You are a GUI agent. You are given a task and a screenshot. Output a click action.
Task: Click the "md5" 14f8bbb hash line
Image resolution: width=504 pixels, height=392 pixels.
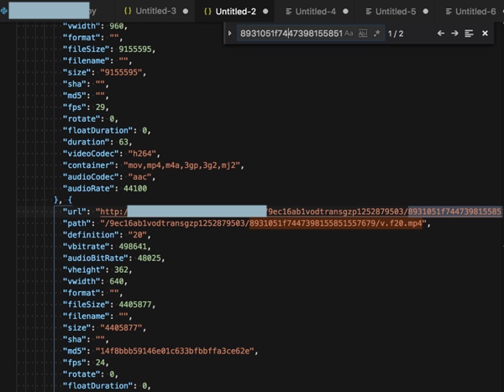click(160, 351)
